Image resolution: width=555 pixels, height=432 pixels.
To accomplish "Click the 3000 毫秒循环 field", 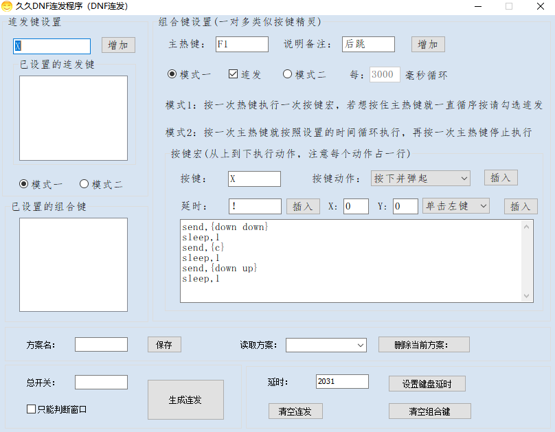I will (385, 75).
